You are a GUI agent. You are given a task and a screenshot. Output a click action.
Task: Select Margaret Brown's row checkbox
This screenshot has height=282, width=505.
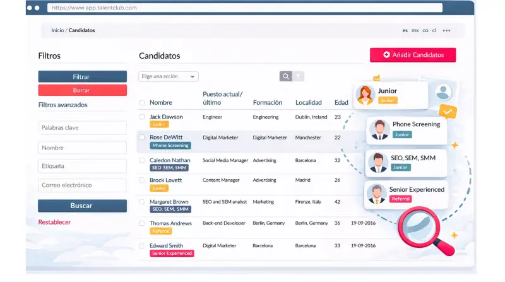(x=142, y=202)
